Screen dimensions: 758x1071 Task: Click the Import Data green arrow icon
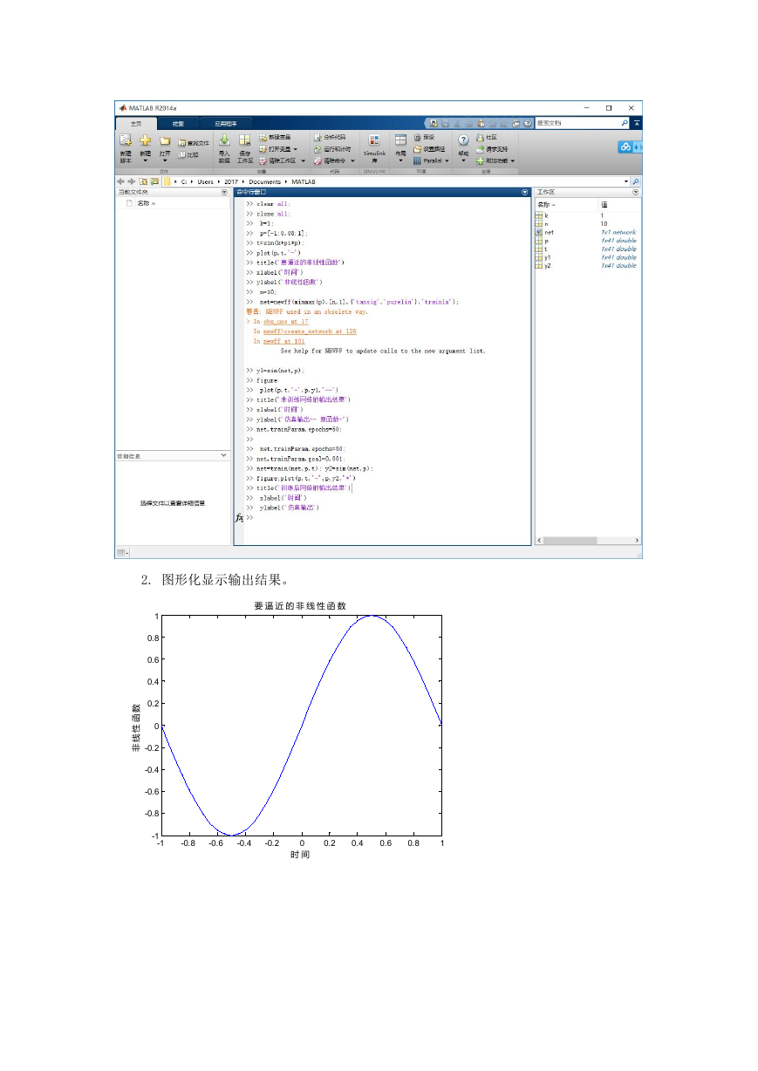224,140
